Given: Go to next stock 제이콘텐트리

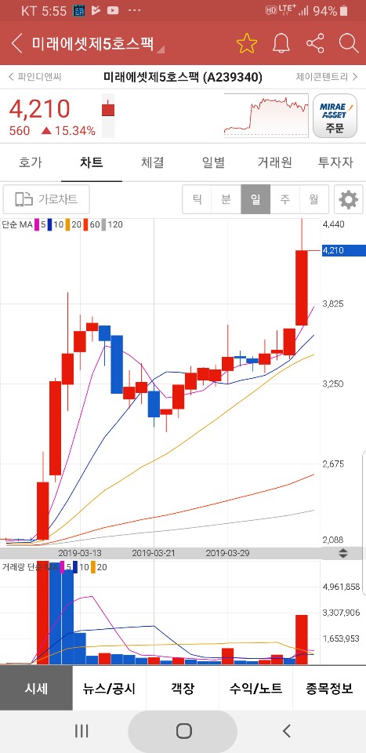Looking at the screenshot, I should pos(327,77).
